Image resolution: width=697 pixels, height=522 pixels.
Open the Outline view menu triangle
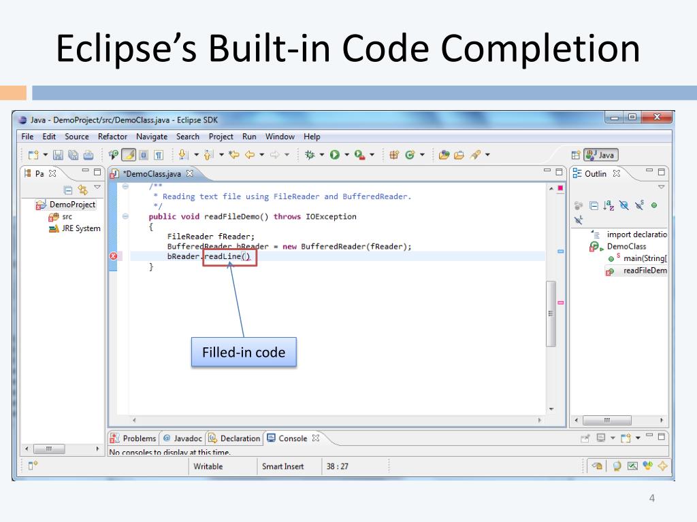662,188
